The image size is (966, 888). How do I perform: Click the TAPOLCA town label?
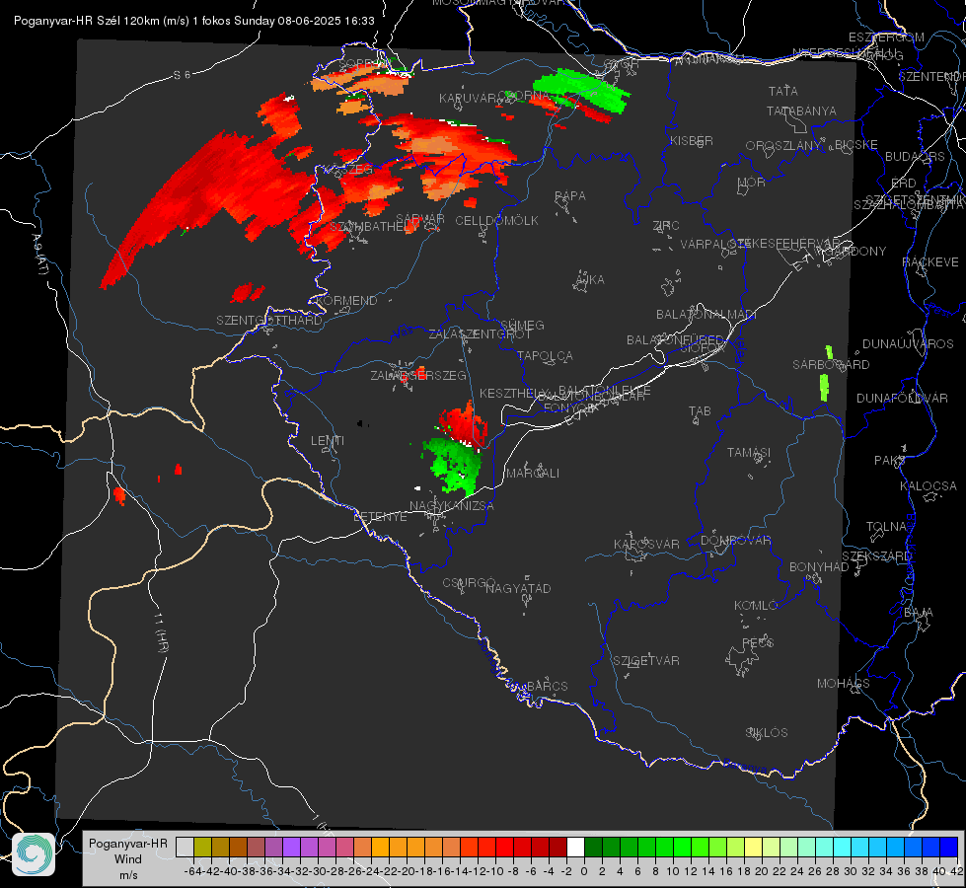click(x=546, y=355)
